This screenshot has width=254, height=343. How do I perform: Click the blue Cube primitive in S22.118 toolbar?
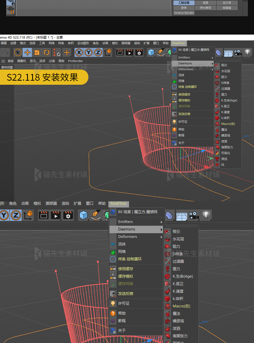click(x=151, y=53)
